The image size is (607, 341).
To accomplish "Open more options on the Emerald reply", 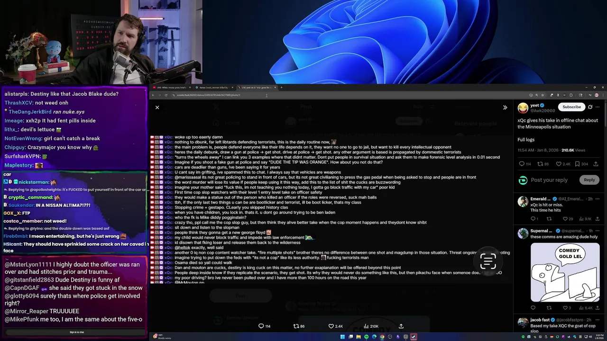I will [598, 199].
